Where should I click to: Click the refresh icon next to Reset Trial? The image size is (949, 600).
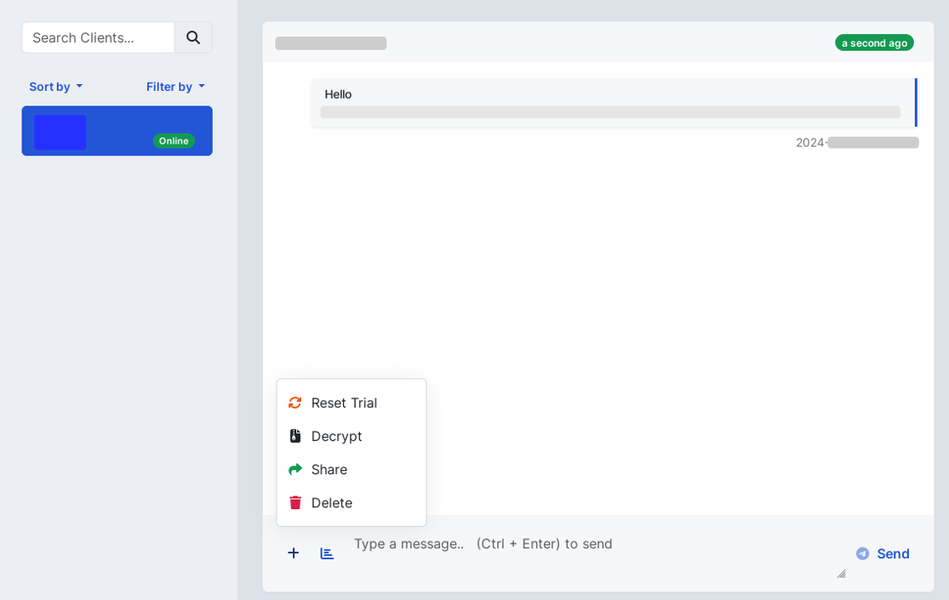pyautogui.click(x=295, y=402)
